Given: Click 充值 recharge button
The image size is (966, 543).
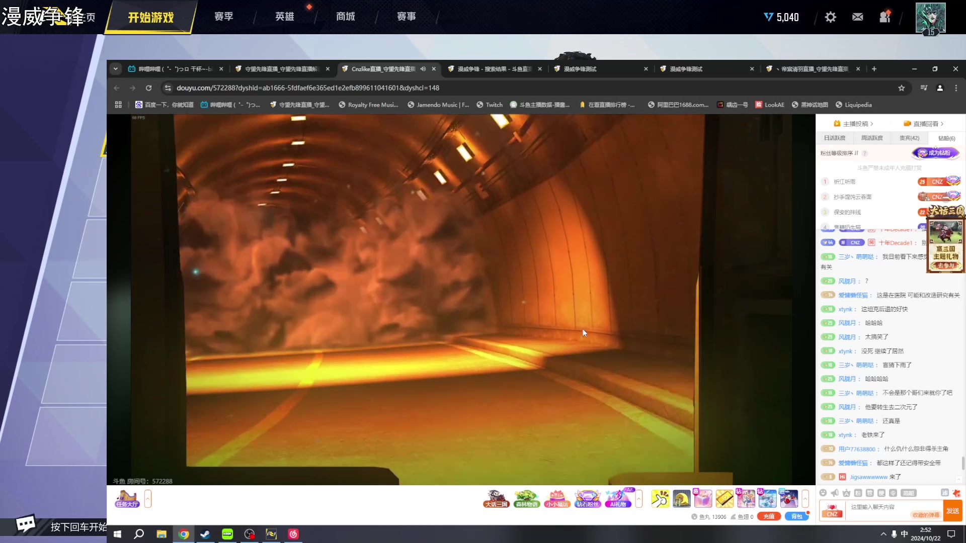Looking at the screenshot, I should [x=769, y=516].
